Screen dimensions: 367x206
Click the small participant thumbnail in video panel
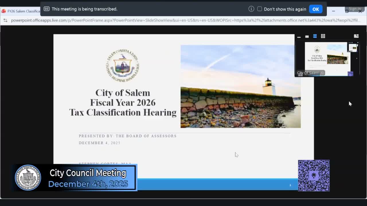tap(353, 47)
